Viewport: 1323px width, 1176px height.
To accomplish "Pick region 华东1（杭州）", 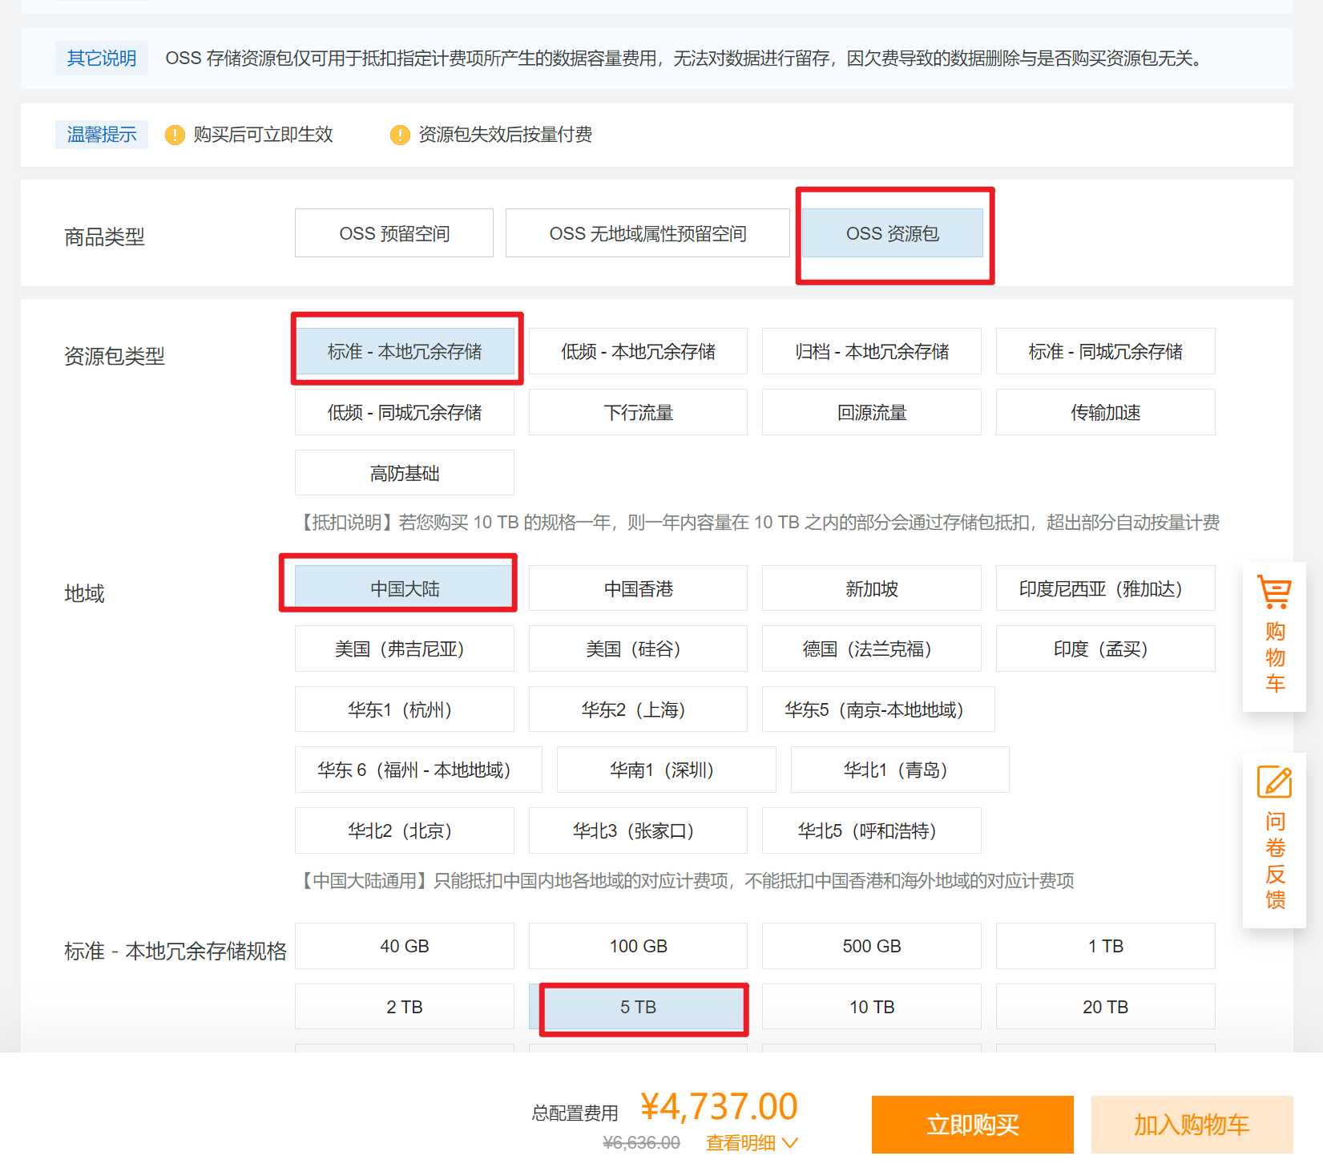I will (405, 709).
